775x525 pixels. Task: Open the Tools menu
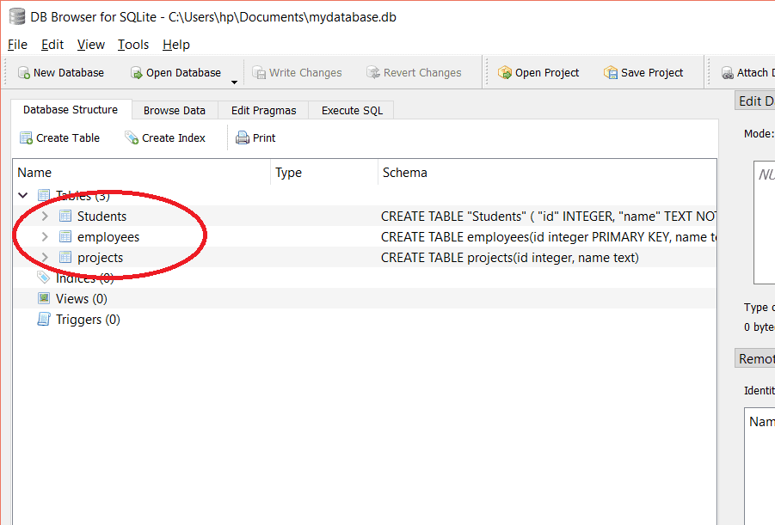click(x=133, y=45)
